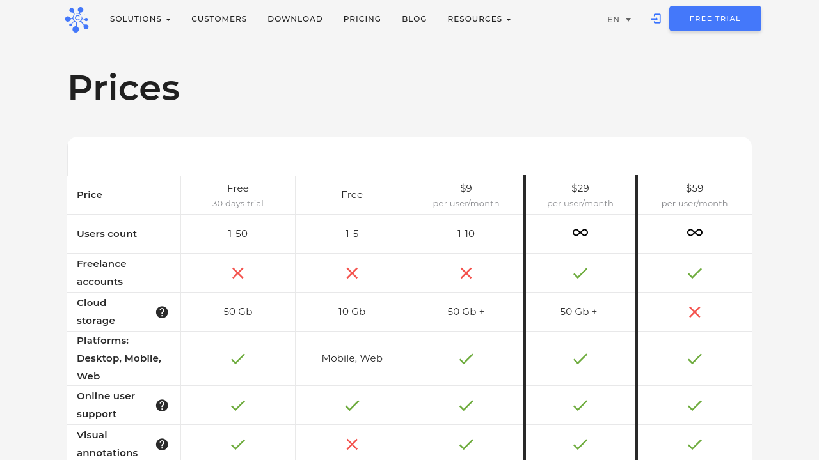The height and width of the screenshot is (460, 819).
Task: Open the Customers page
Action: pyautogui.click(x=219, y=19)
